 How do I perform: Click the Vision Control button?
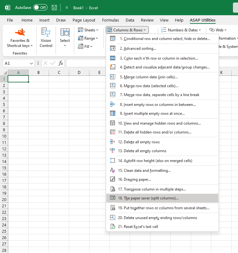pyautogui.click(x=46, y=38)
